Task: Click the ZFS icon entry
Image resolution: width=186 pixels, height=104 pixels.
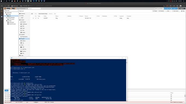Action: click(21, 53)
